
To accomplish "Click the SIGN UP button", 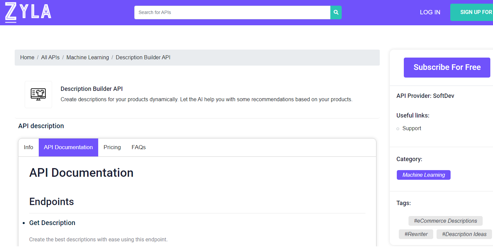I will [476, 12].
